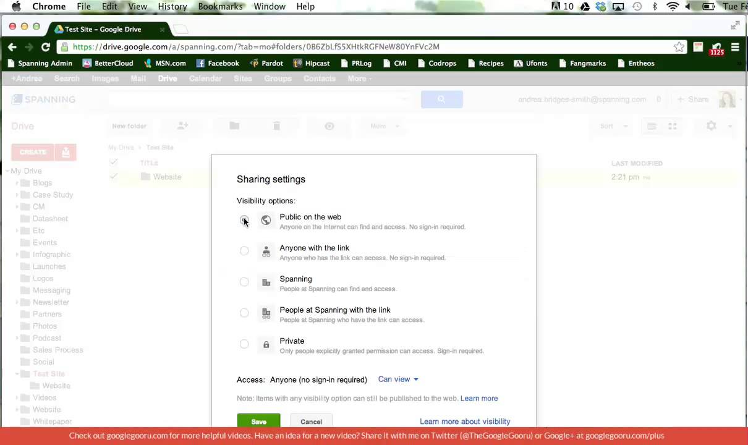Click the blue Drive search button
748x445 pixels.
point(441,99)
